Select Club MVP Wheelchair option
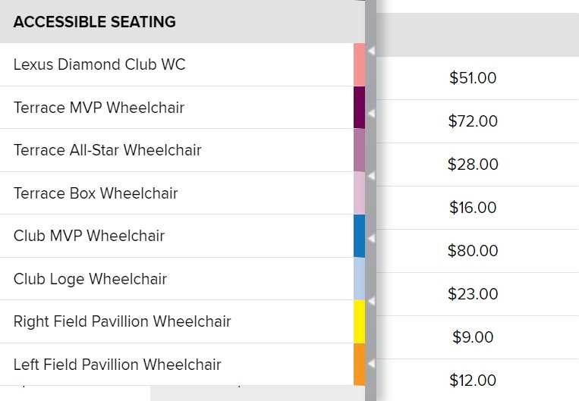The height and width of the screenshot is (401, 579). [x=89, y=236]
